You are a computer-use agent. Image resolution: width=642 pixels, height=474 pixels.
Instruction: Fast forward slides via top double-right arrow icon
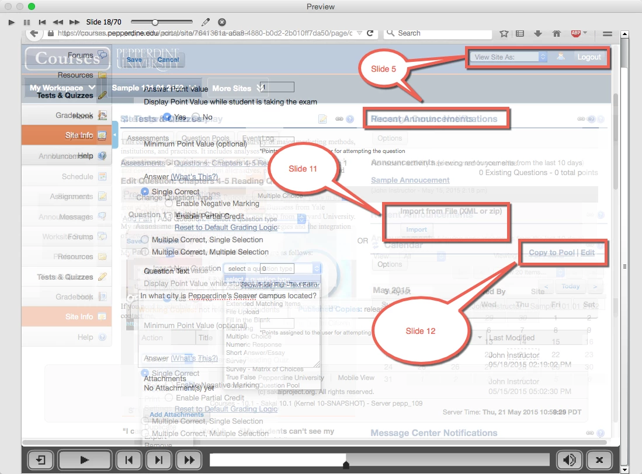[x=75, y=22]
